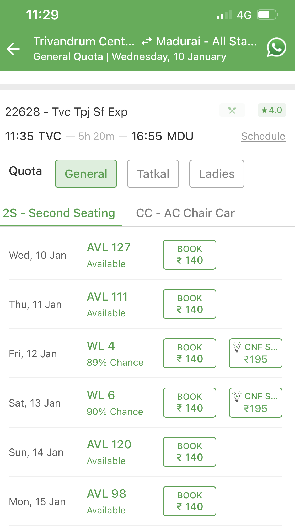Switch to CC - AC Chair Car tab
This screenshot has width=295, height=530.
click(185, 213)
